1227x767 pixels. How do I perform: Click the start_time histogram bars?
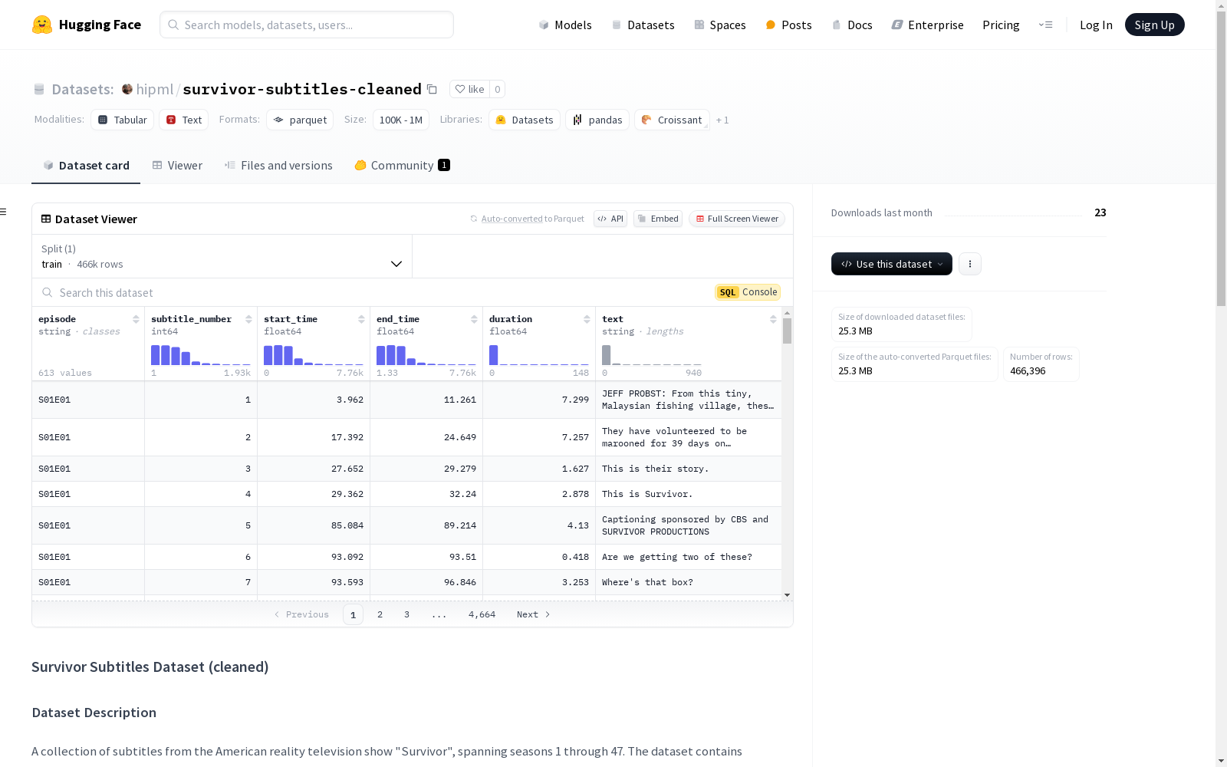tap(313, 355)
